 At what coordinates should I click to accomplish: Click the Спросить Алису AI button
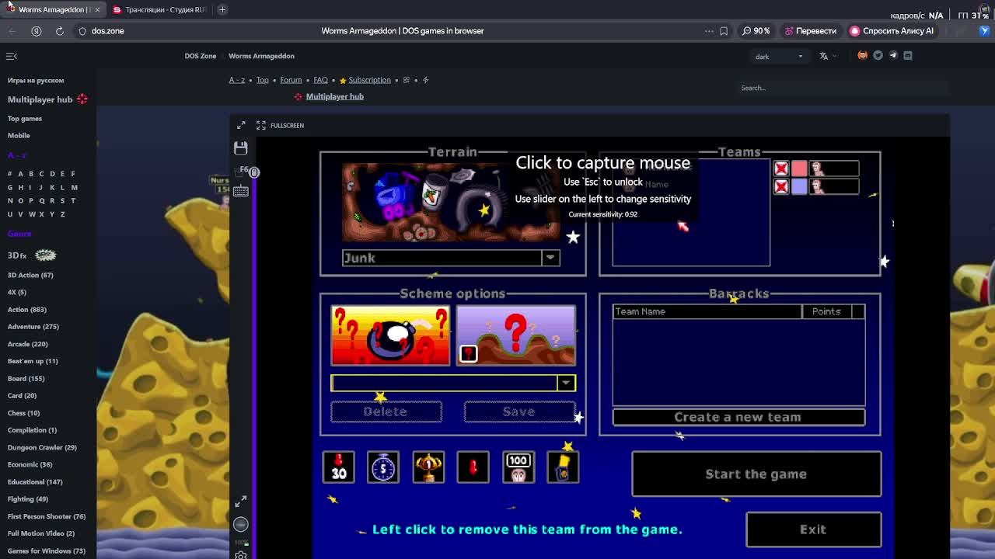[891, 31]
